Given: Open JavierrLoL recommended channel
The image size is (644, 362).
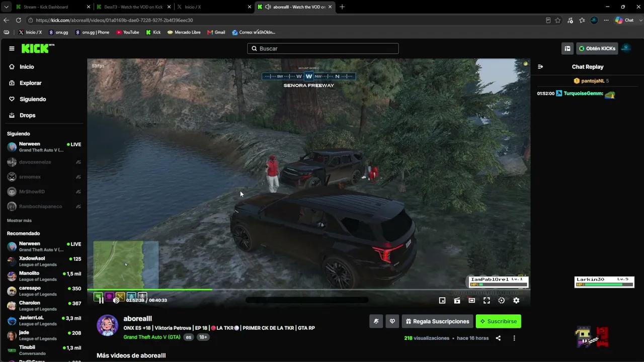Looking at the screenshot, I should [44, 320].
